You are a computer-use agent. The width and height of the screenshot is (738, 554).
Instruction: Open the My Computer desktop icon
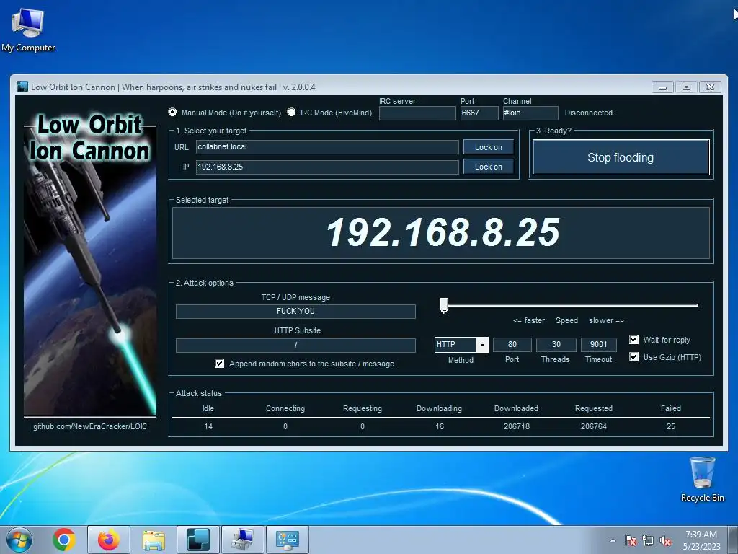28,30
